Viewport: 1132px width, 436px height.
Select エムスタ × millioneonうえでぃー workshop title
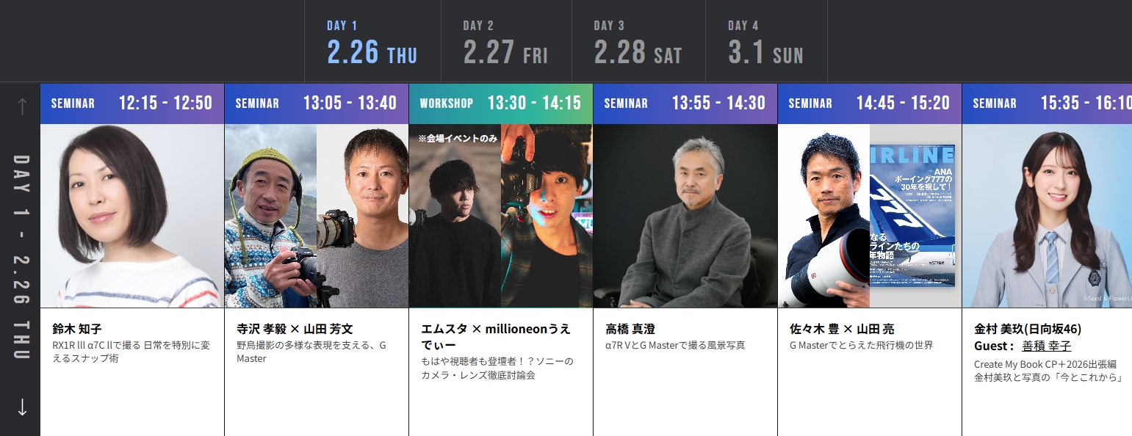(496, 336)
